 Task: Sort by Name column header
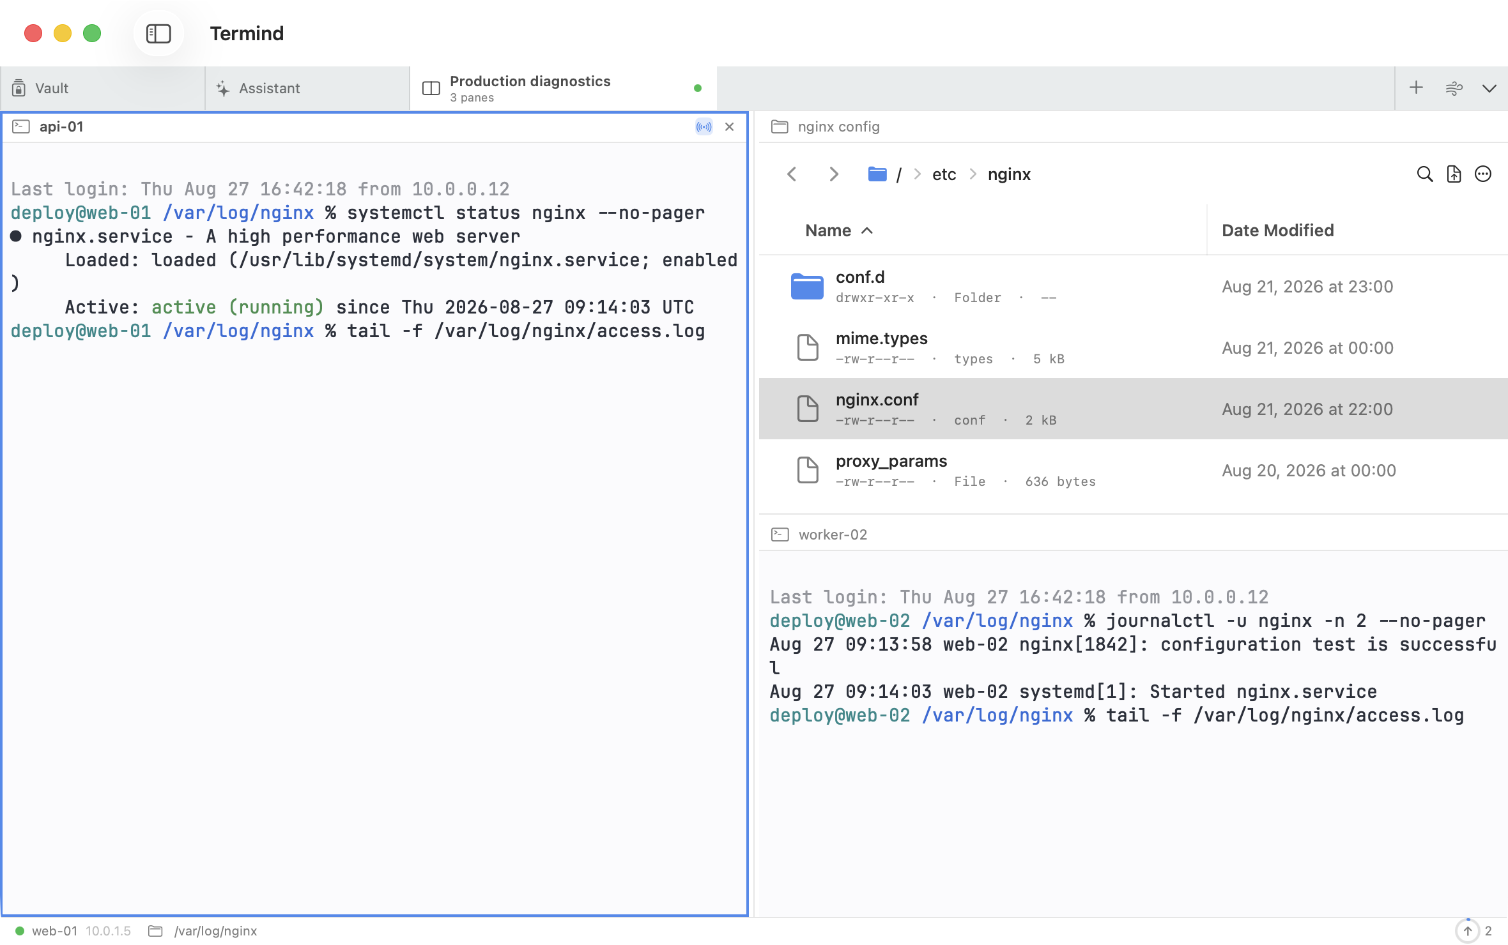838,231
